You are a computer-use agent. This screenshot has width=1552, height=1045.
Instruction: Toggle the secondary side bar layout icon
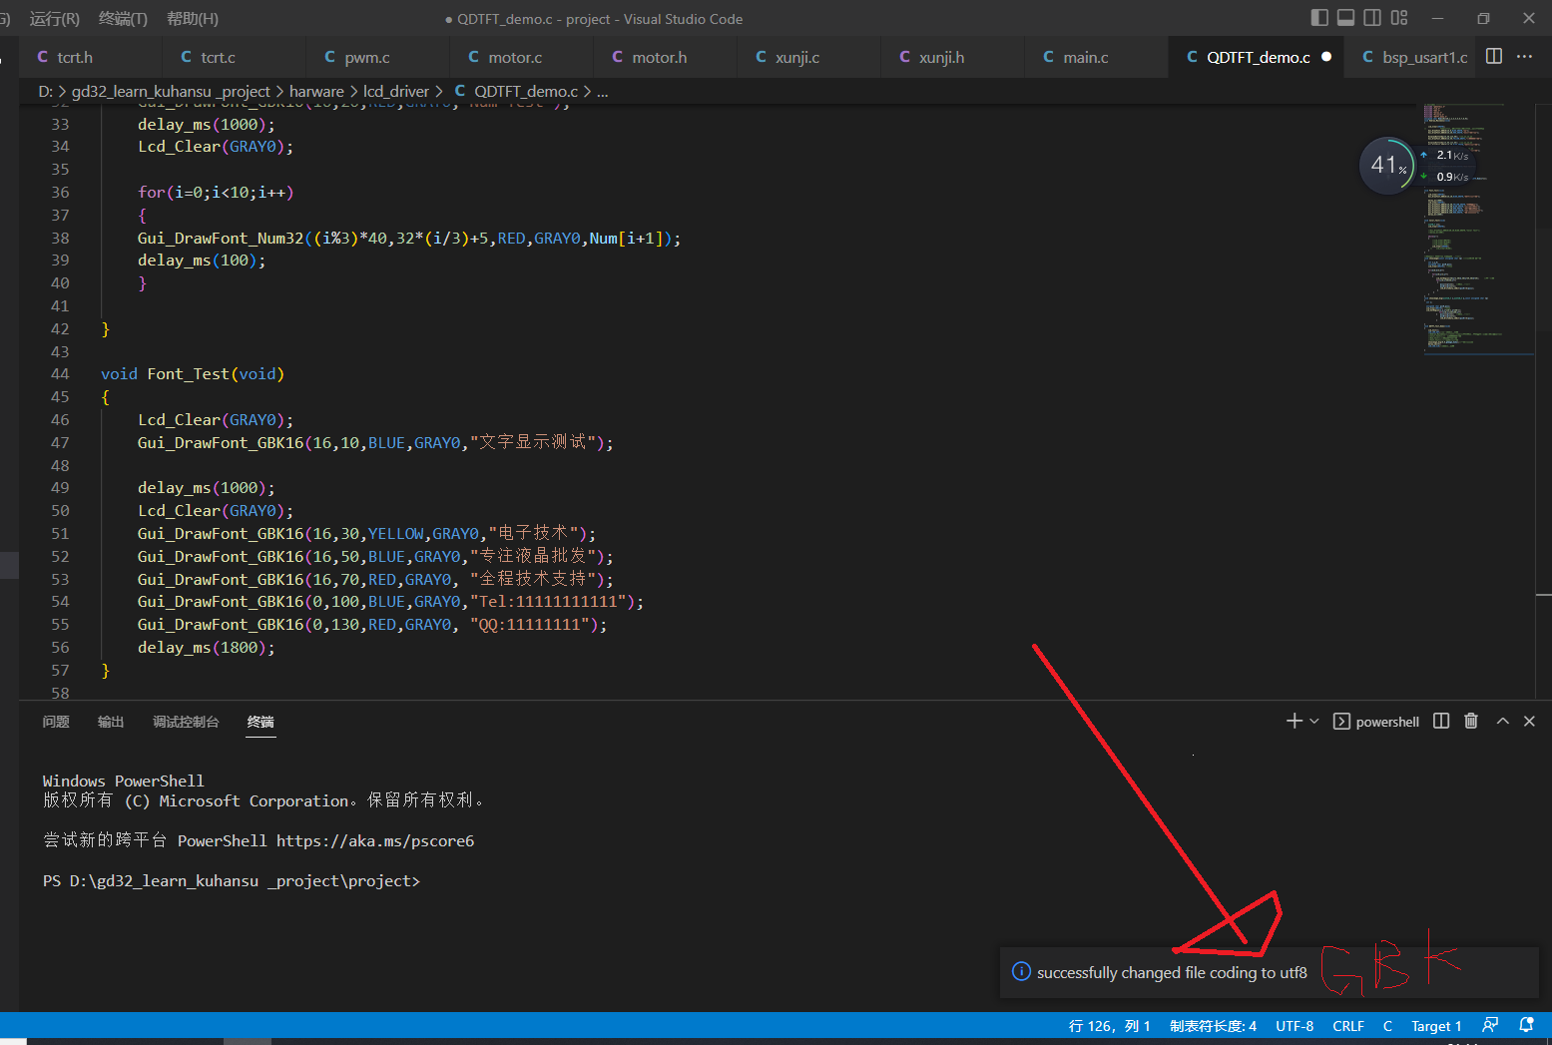(1372, 18)
